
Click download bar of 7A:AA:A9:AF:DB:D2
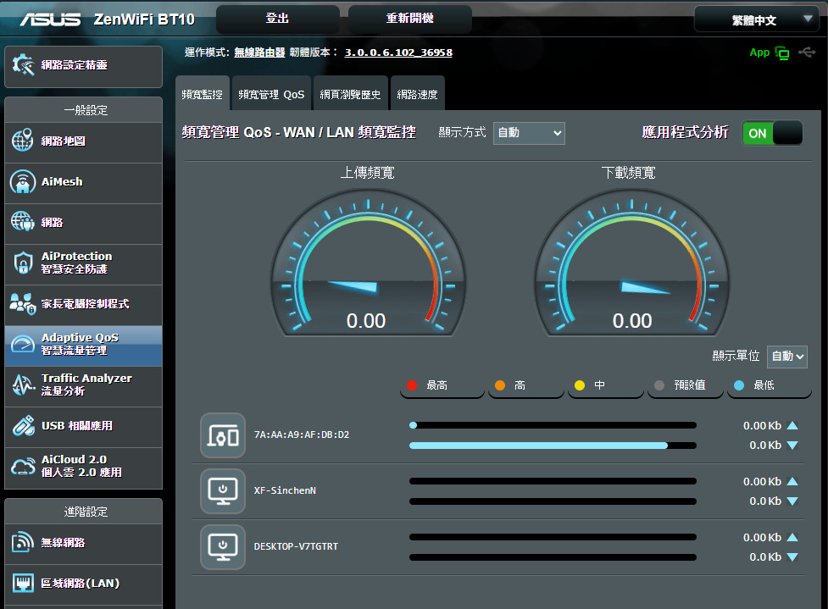tap(553, 446)
